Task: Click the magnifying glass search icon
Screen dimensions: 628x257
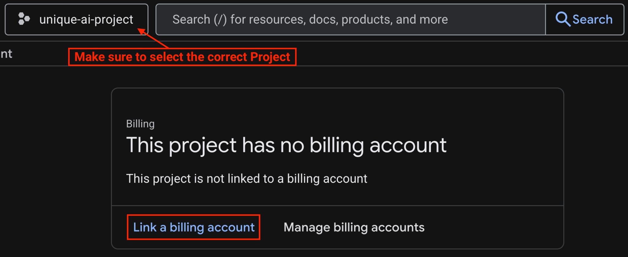Action: coord(563,19)
